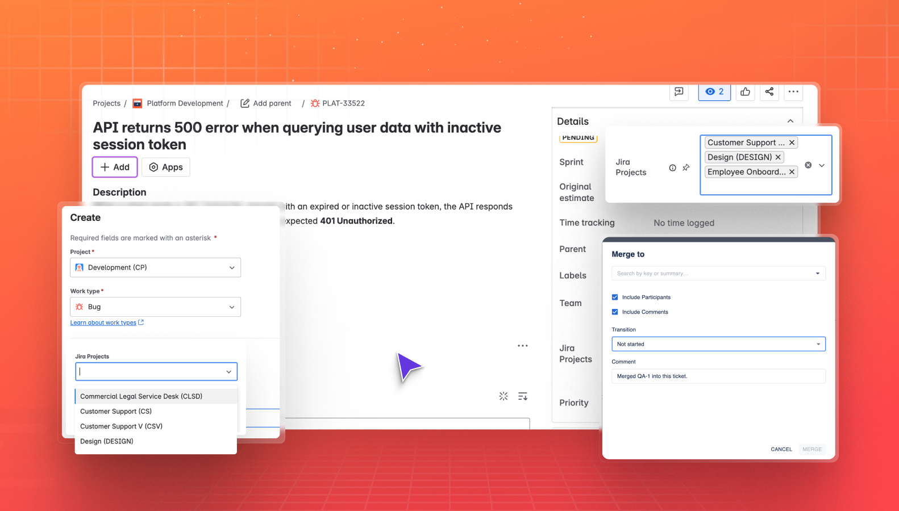Clear all selected Jira Projects
Screen dimensions: 899x511
[x=808, y=165]
